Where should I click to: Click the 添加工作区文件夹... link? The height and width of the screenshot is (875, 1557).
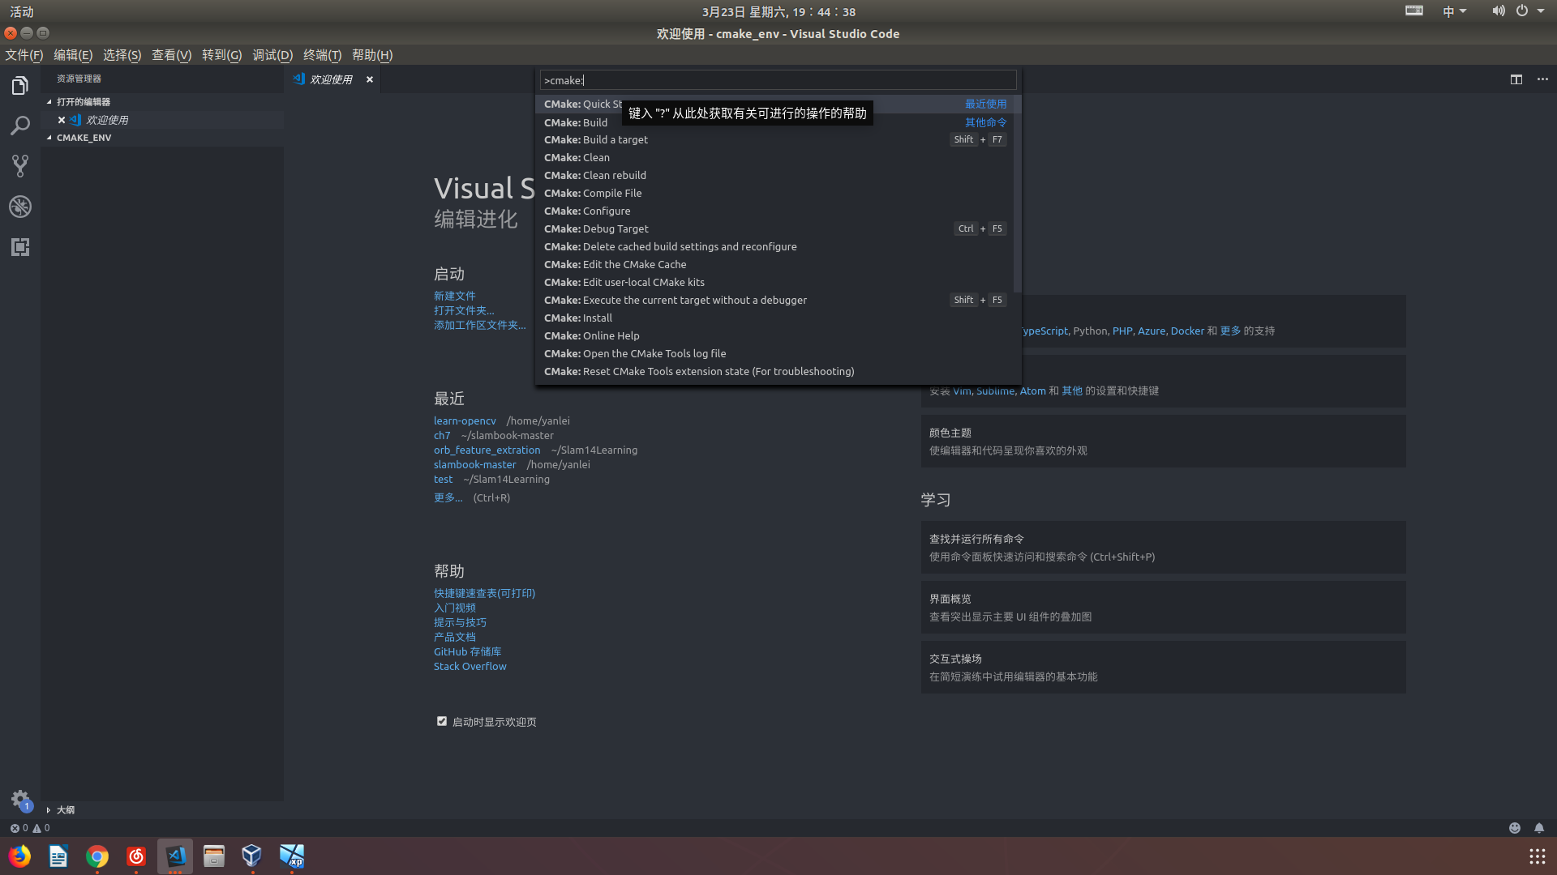479,325
